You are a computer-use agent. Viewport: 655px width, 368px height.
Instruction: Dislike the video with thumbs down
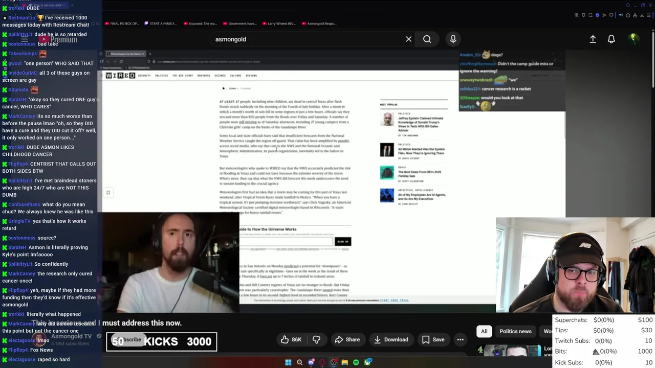[316, 339]
